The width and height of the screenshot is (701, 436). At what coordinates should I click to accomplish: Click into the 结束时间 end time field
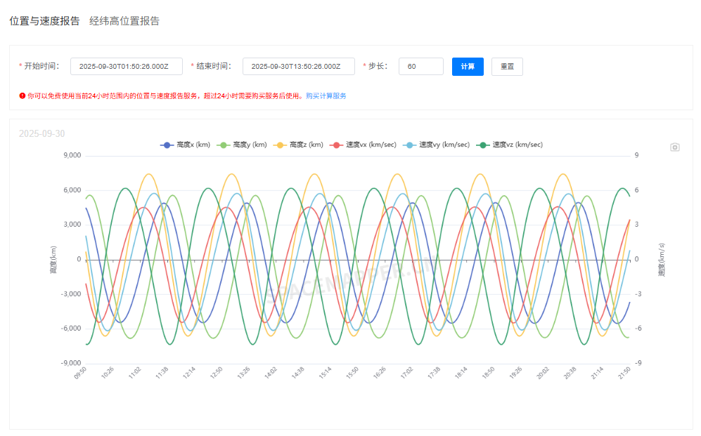(x=299, y=67)
